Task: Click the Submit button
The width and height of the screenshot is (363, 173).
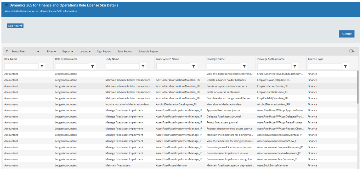Action: tap(347, 34)
